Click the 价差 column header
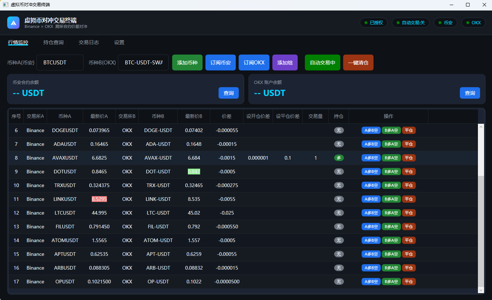 [x=227, y=116]
